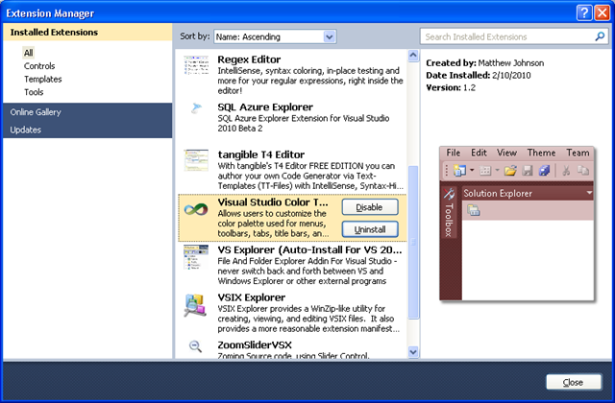Screen dimensions: 615x403
Task: Click the 'Date Installed: 2/10/2010' text
Action: [x=479, y=75]
